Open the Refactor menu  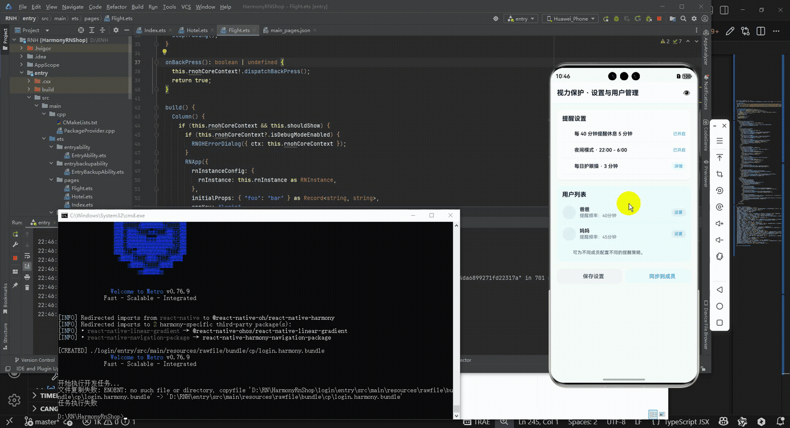pos(116,7)
